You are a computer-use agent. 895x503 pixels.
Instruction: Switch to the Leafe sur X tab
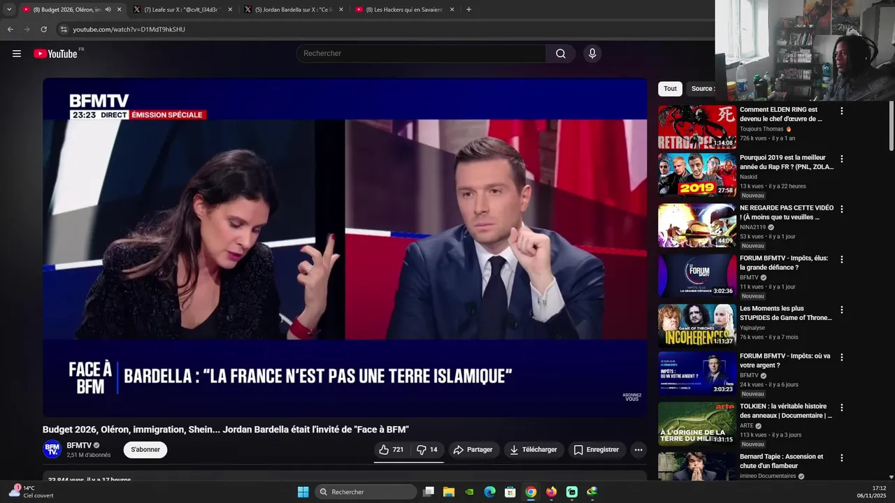tap(182, 10)
